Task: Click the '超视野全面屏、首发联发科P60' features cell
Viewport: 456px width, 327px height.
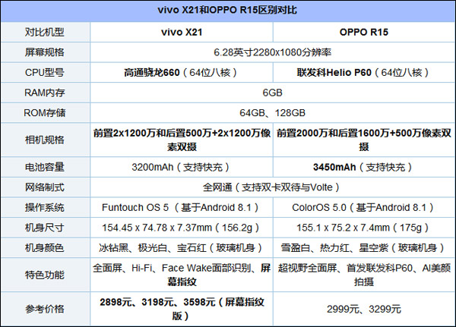Action: pyautogui.click(x=364, y=275)
